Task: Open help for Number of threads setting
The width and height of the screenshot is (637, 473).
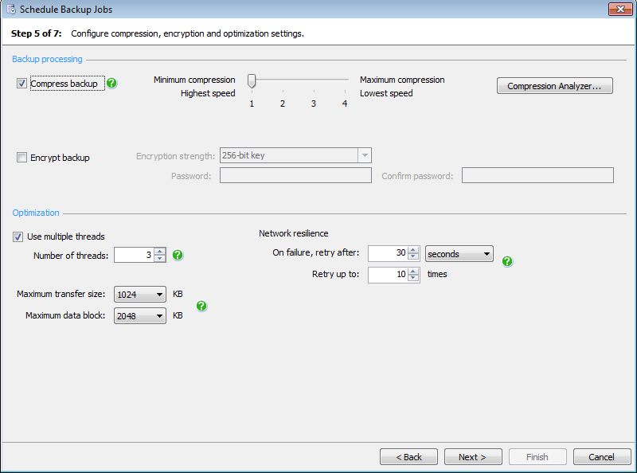Action: pos(178,255)
